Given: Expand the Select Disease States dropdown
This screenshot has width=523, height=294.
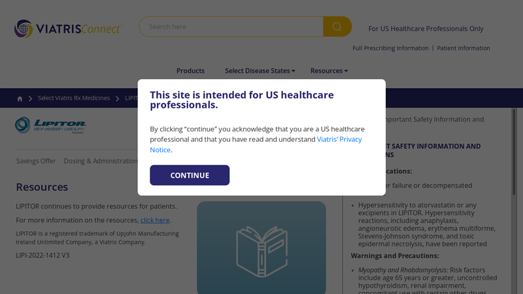Looking at the screenshot, I should coord(260,71).
